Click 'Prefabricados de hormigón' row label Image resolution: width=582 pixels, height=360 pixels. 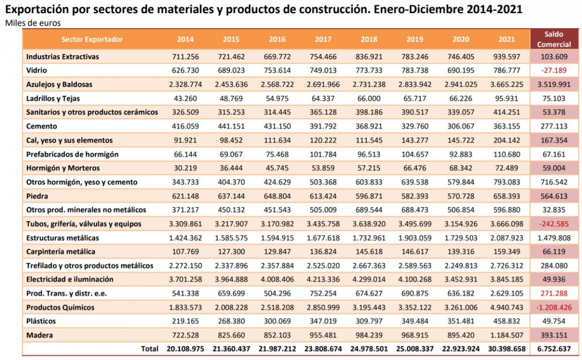(x=72, y=154)
